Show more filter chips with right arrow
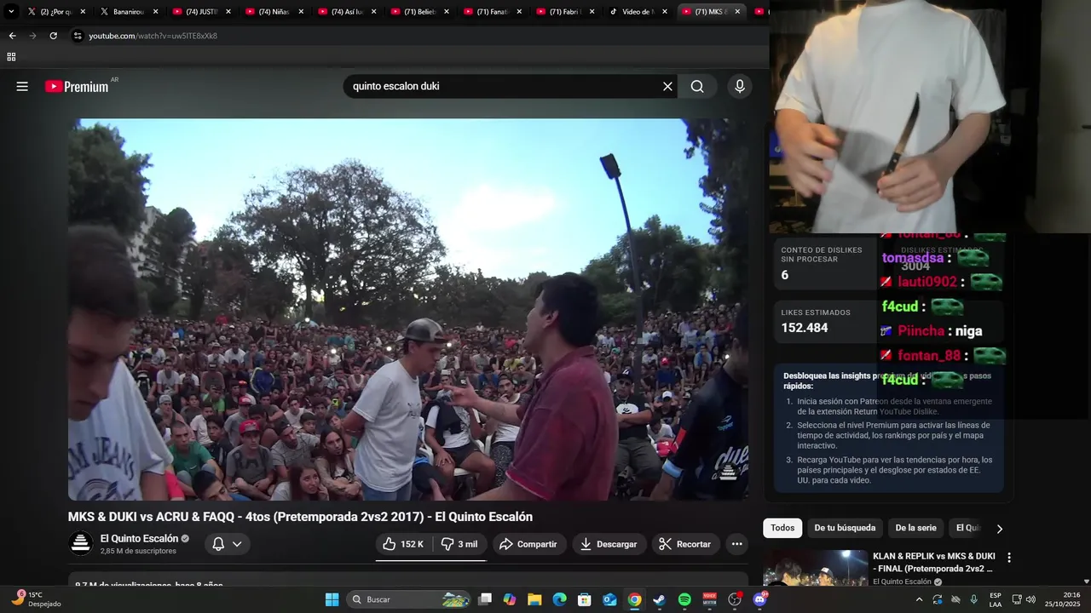The image size is (1091, 613). (x=1000, y=529)
